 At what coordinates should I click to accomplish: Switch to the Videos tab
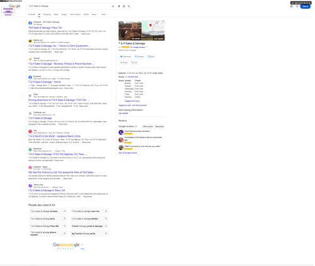(x=86, y=14)
